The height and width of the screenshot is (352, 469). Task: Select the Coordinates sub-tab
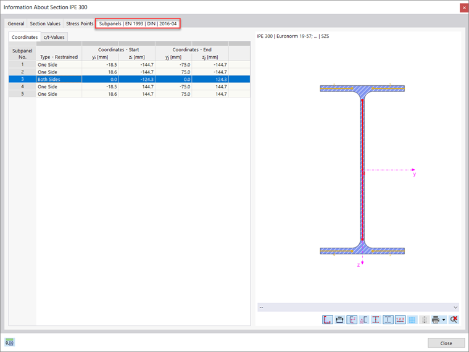25,37
